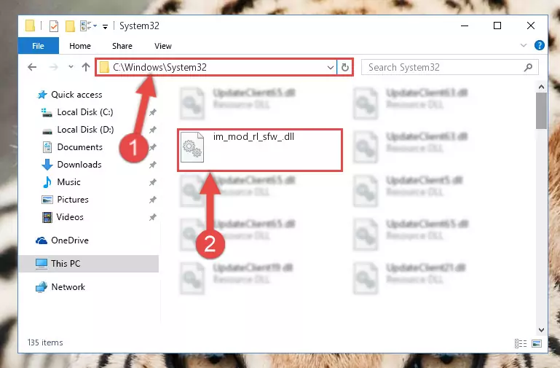The width and height of the screenshot is (560, 368).
Task: Click the pin icon next to Local Disk (C:)
Action: click(153, 112)
